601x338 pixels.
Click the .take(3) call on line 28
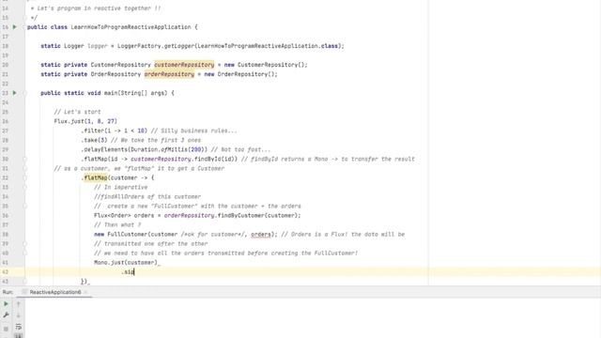click(94, 140)
